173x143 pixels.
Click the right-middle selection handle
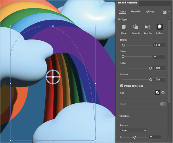95,83
